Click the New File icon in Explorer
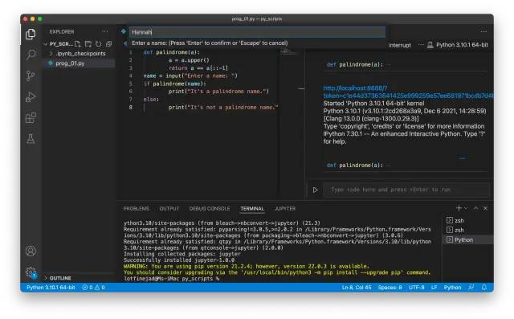 tap(78, 44)
